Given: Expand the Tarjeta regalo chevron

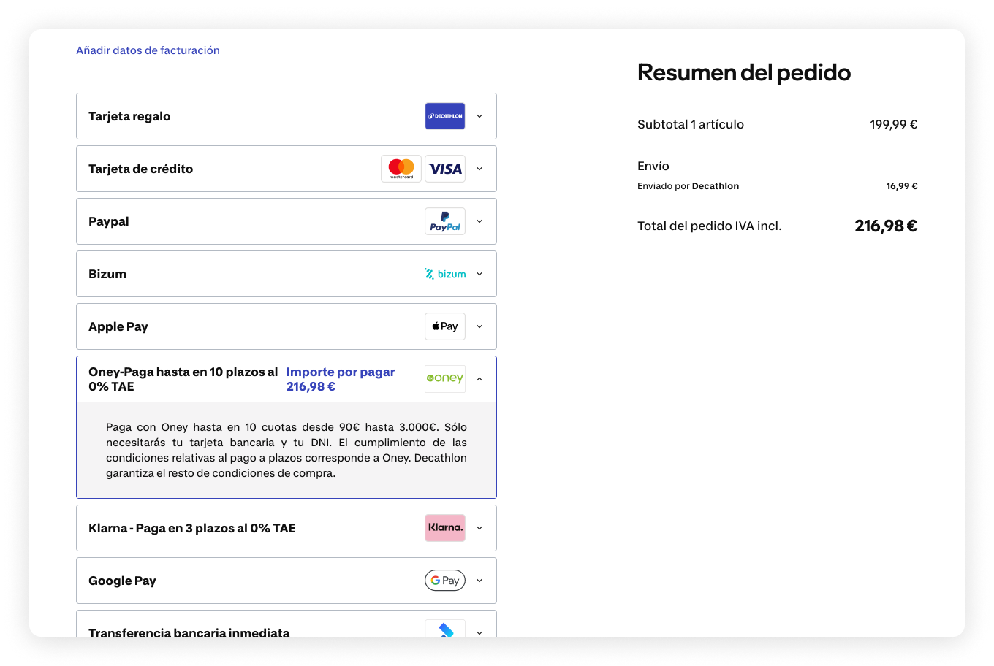Looking at the screenshot, I should [479, 116].
